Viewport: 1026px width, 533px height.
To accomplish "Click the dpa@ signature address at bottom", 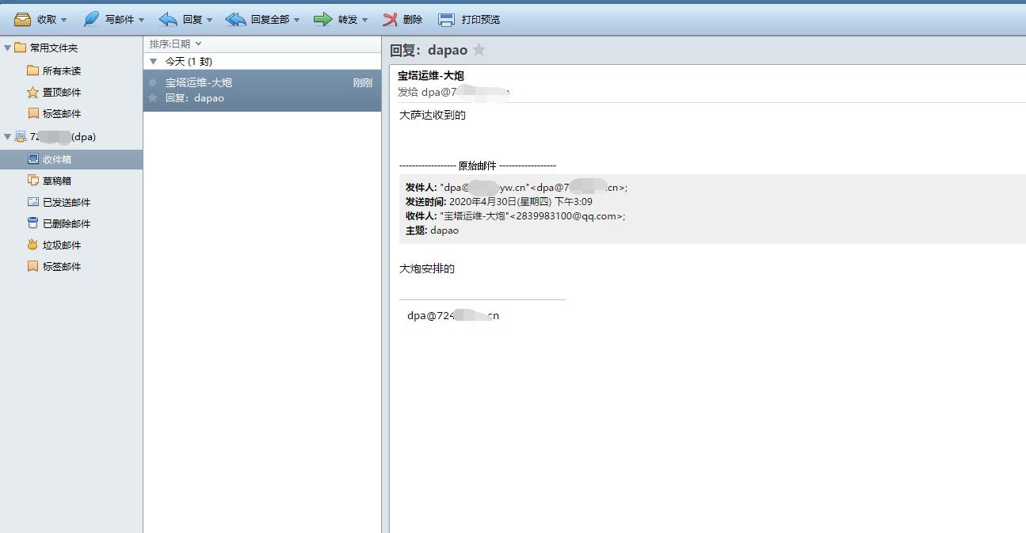I will click(453, 315).
